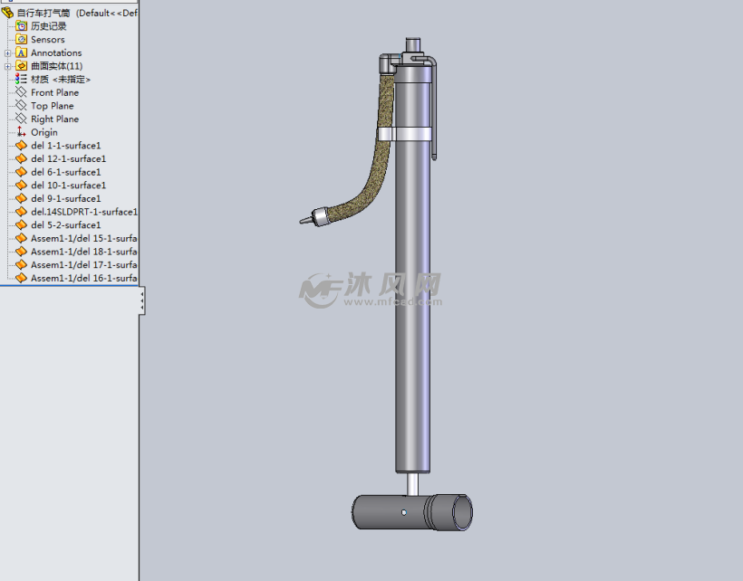The width and height of the screenshot is (743, 581).
Task: Click the del 1-1-surface1 feature icon
Action: pyautogui.click(x=22, y=145)
